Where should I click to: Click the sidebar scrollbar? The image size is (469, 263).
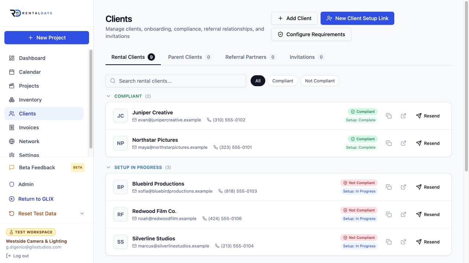click(x=91, y=99)
